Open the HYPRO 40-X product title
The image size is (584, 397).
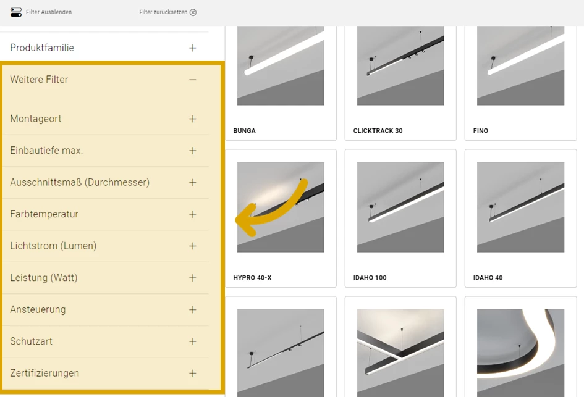252,278
